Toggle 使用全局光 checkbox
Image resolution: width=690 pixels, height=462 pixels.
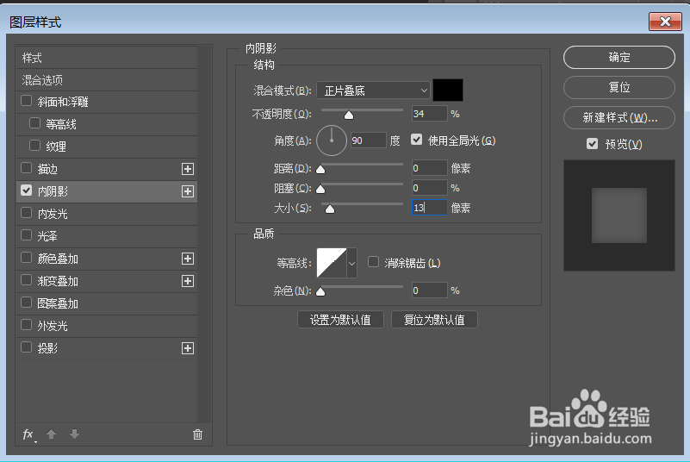tap(416, 140)
